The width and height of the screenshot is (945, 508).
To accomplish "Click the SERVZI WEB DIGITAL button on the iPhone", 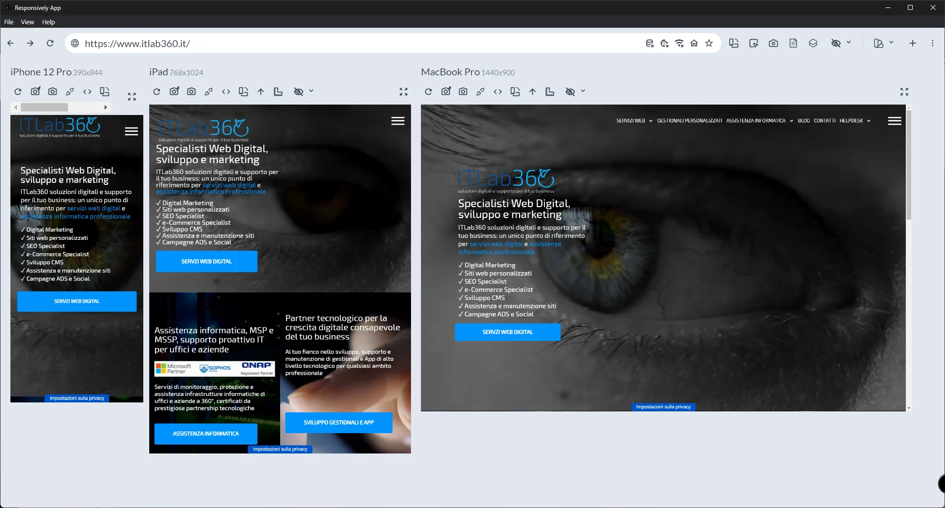I will pyautogui.click(x=76, y=301).
